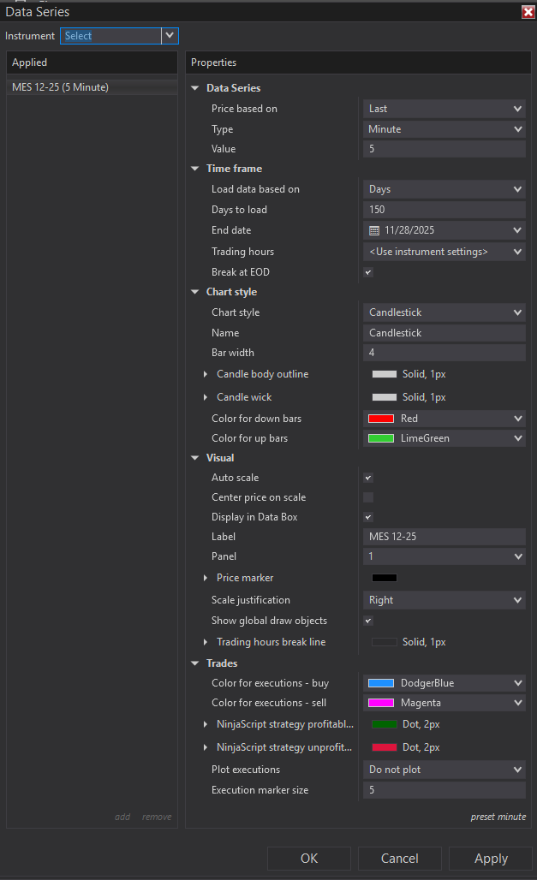Collapse the Data Series section arrow

coord(195,88)
